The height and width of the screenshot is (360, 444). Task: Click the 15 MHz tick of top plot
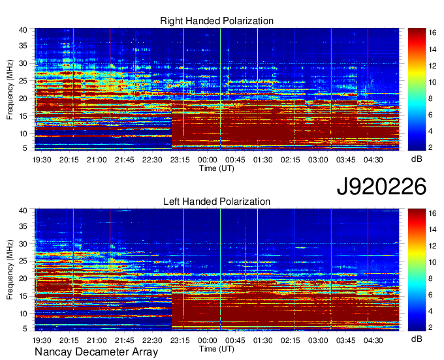(x=23, y=116)
